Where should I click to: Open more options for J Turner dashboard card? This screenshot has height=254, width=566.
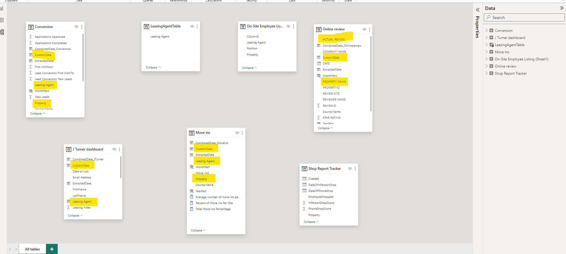[120, 149]
